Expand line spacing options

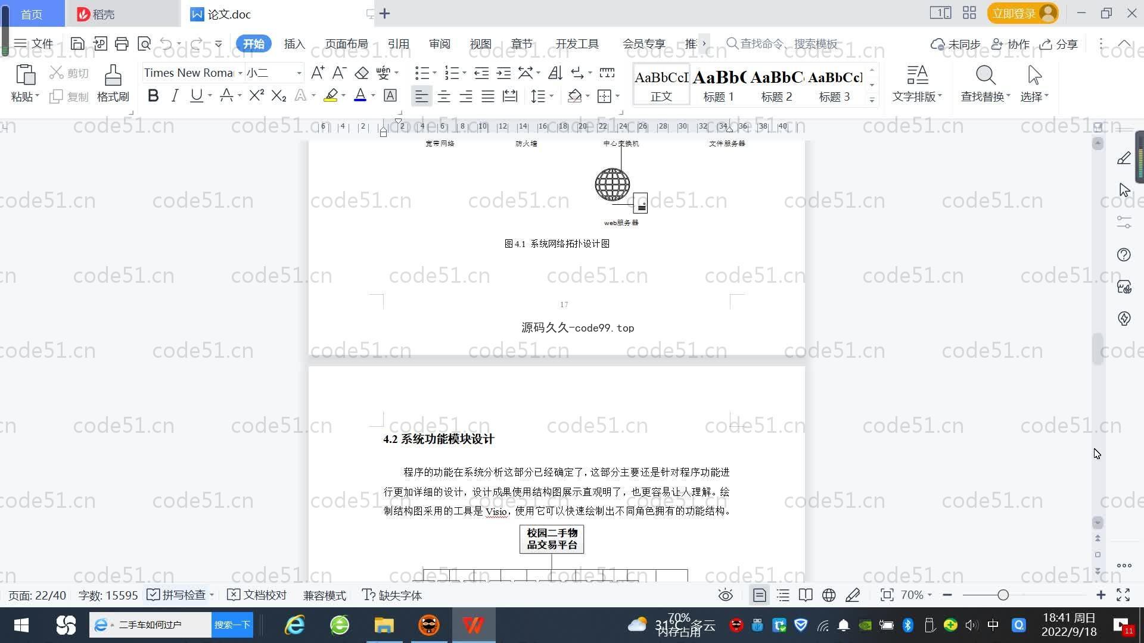[x=552, y=96]
